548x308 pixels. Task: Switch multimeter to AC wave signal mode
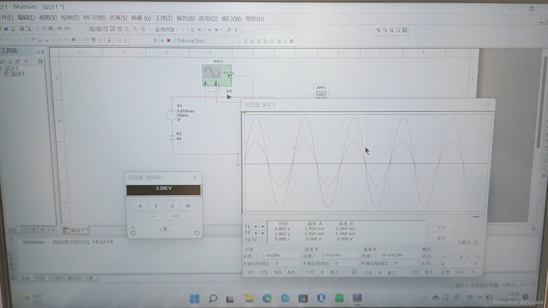pyautogui.click(x=153, y=216)
